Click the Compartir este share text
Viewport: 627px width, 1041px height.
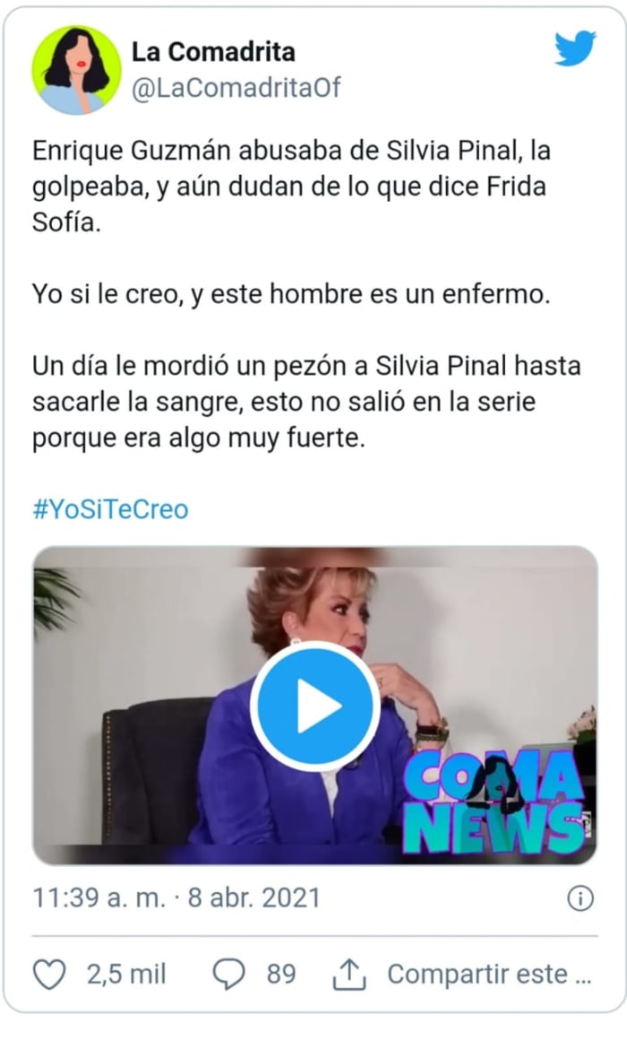[x=490, y=975]
